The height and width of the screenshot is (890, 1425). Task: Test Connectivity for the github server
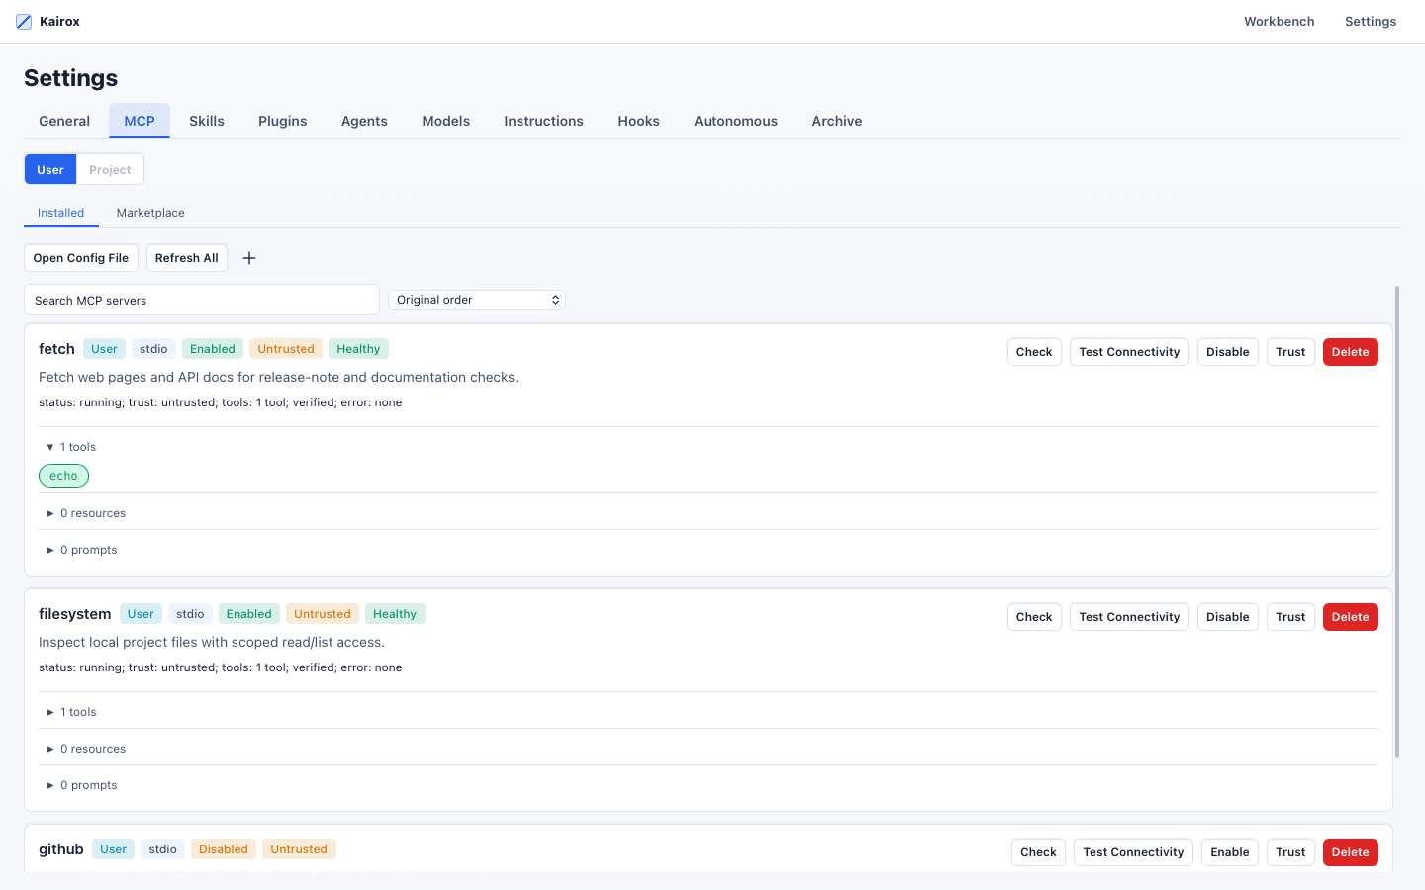(1133, 852)
